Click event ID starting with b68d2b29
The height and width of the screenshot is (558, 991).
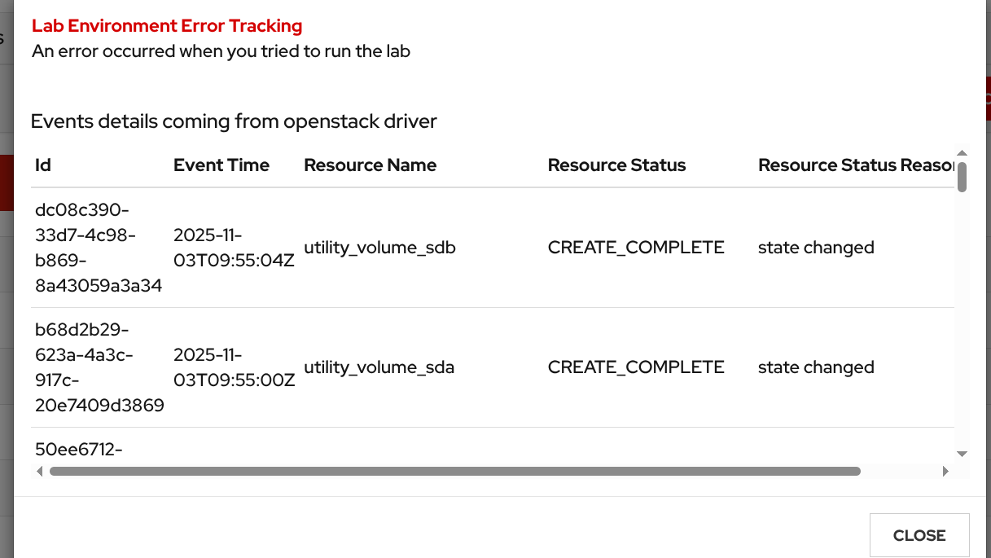point(98,367)
